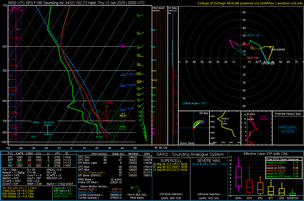Image resolution: width=304 pixels, height=201 pixels.
Task: Click the Storm Slinky caption
Action: (187, 143)
